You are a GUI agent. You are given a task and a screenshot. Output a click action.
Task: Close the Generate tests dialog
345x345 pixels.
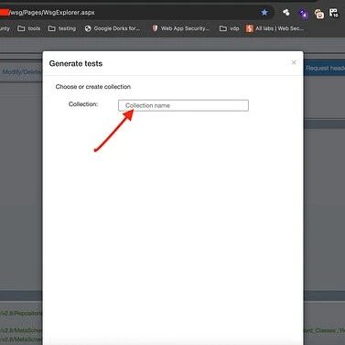(294, 62)
